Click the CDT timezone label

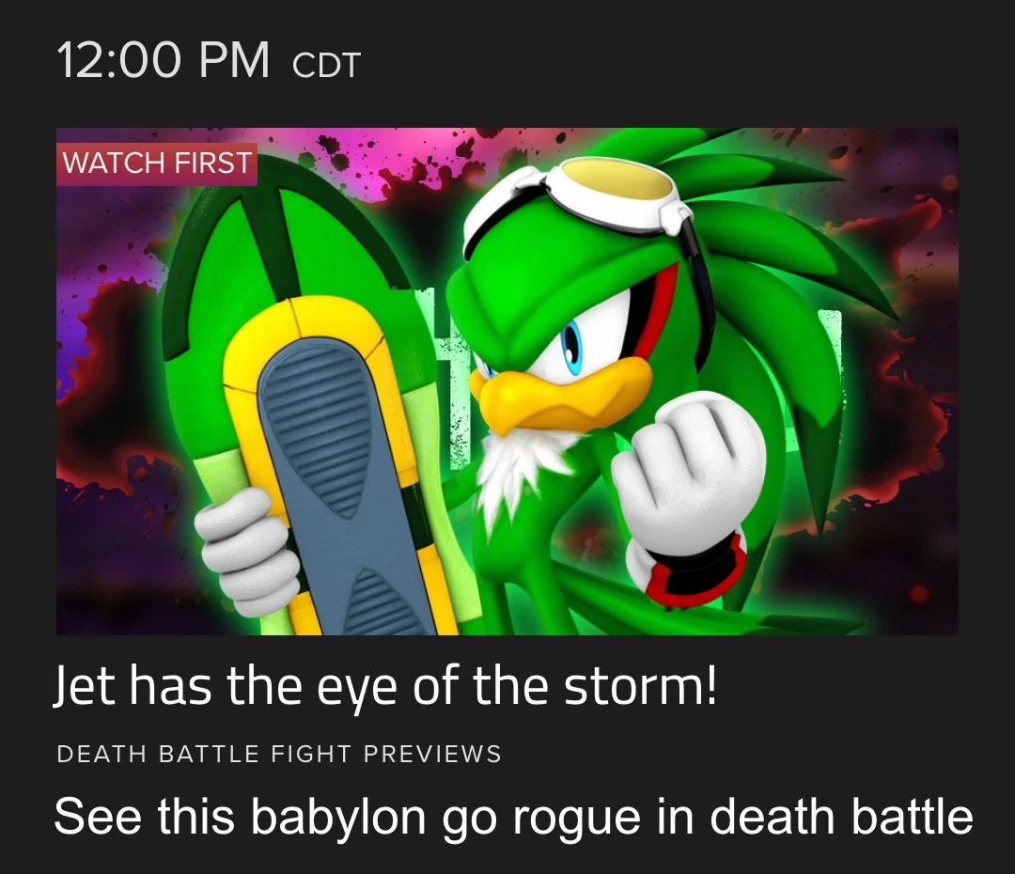point(326,66)
